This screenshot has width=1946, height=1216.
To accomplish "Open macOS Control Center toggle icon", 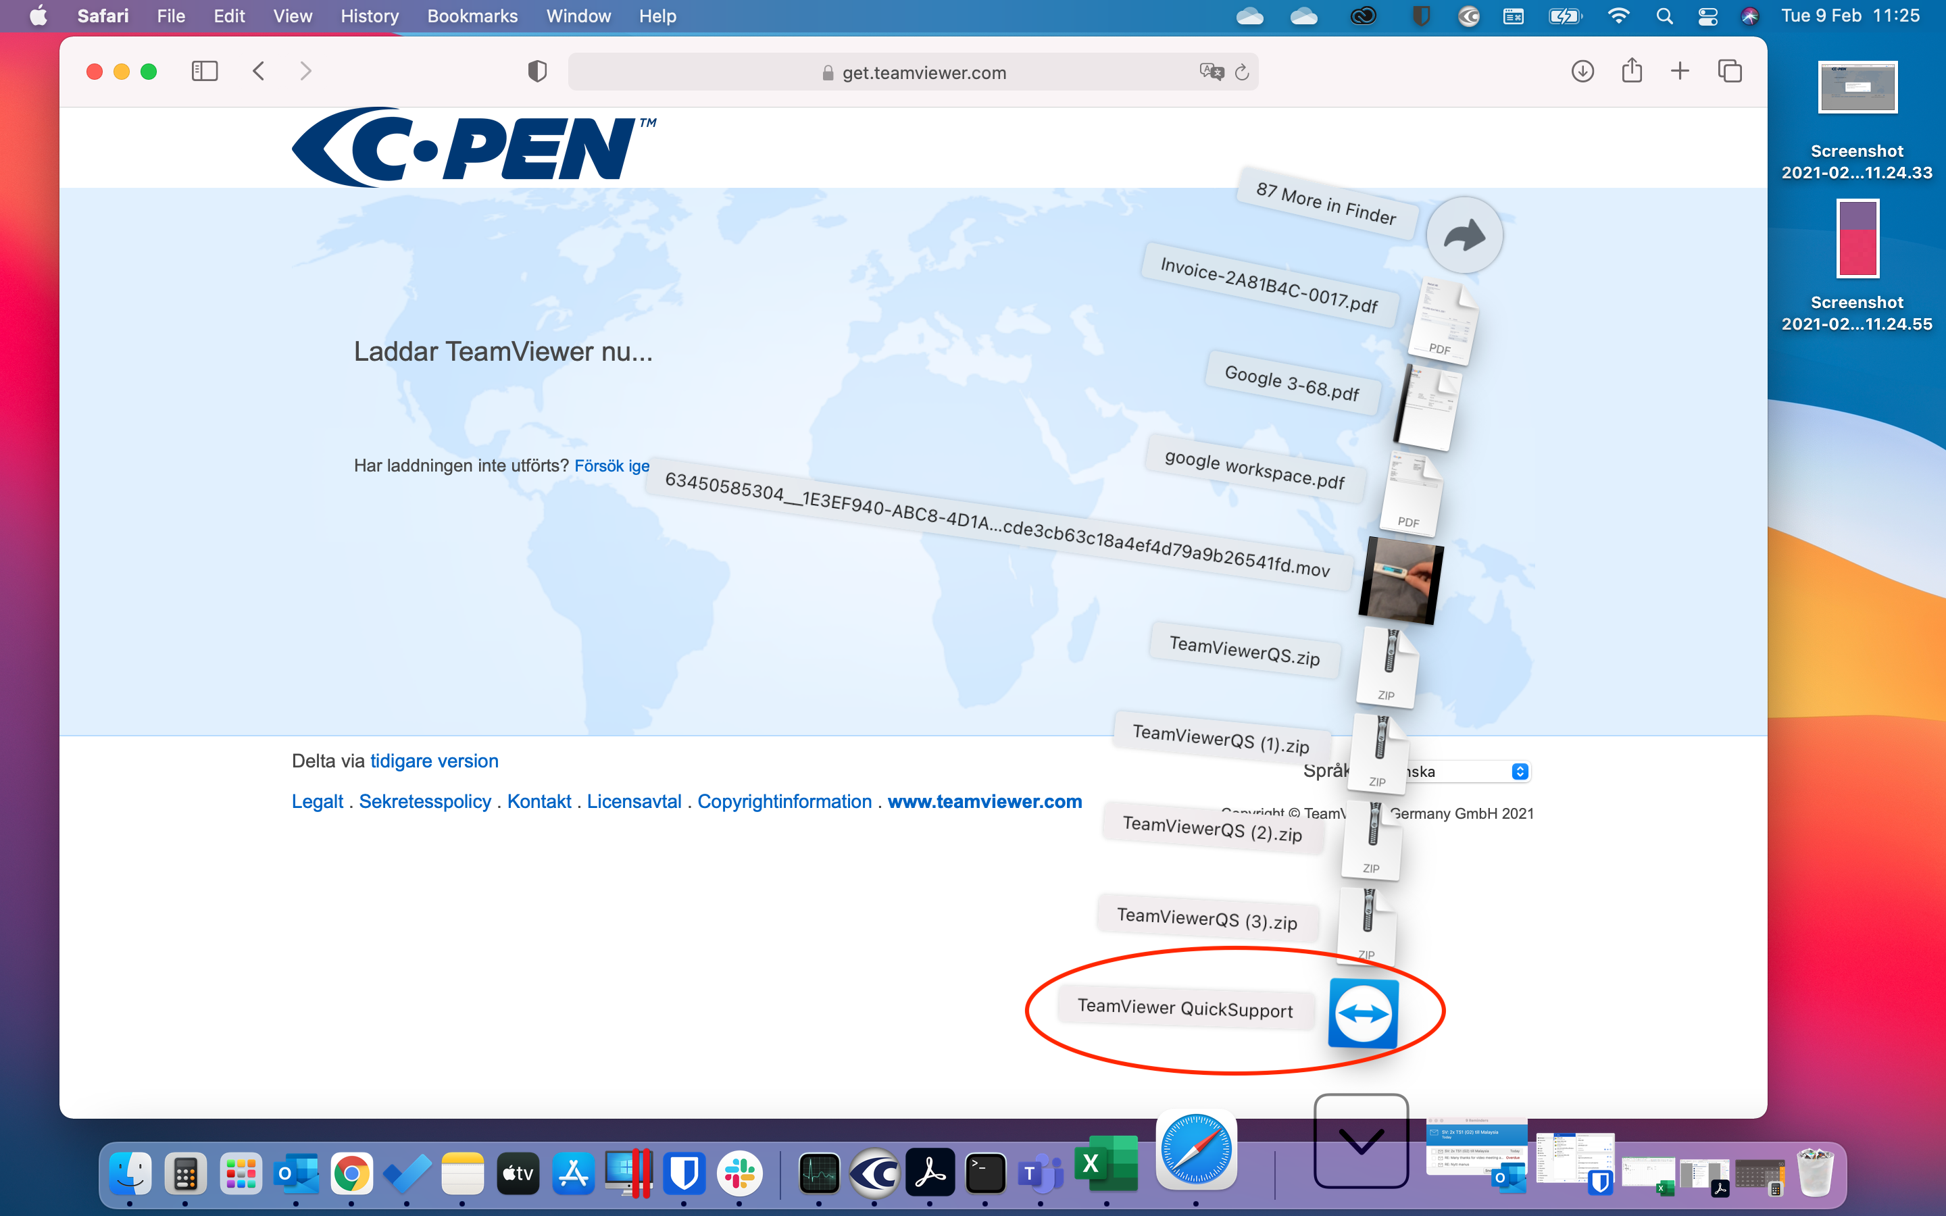I will [x=1707, y=16].
